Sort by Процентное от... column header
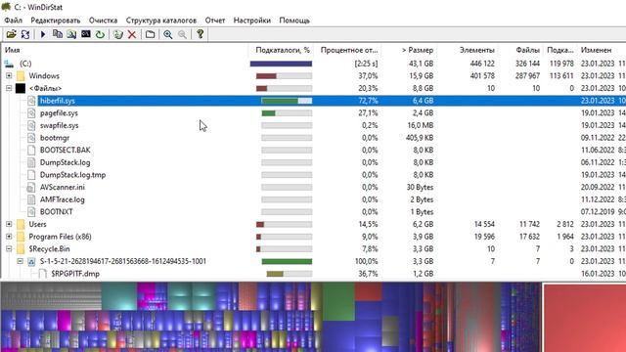 click(x=348, y=50)
